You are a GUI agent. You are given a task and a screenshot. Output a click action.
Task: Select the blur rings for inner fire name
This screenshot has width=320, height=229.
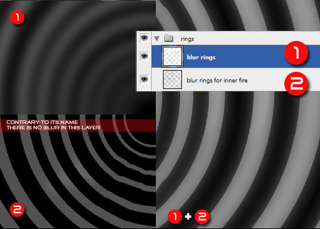(x=217, y=81)
